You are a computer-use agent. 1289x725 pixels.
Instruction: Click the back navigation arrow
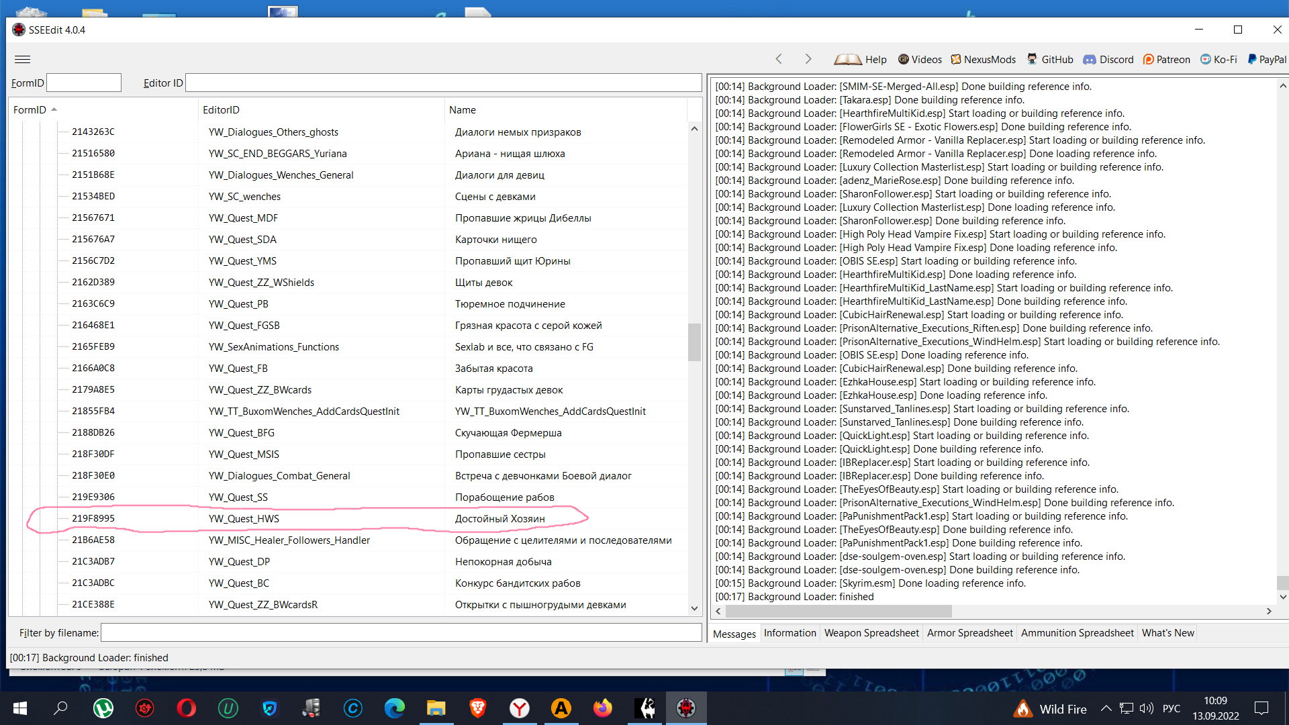pyautogui.click(x=779, y=59)
